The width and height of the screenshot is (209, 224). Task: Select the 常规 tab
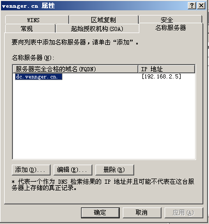[30, 28]
